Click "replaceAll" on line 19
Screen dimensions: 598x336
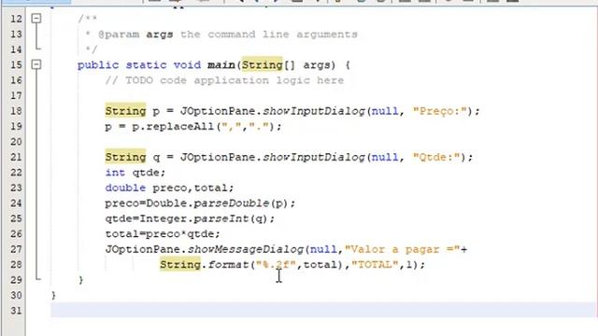click(x=180, y=127)
